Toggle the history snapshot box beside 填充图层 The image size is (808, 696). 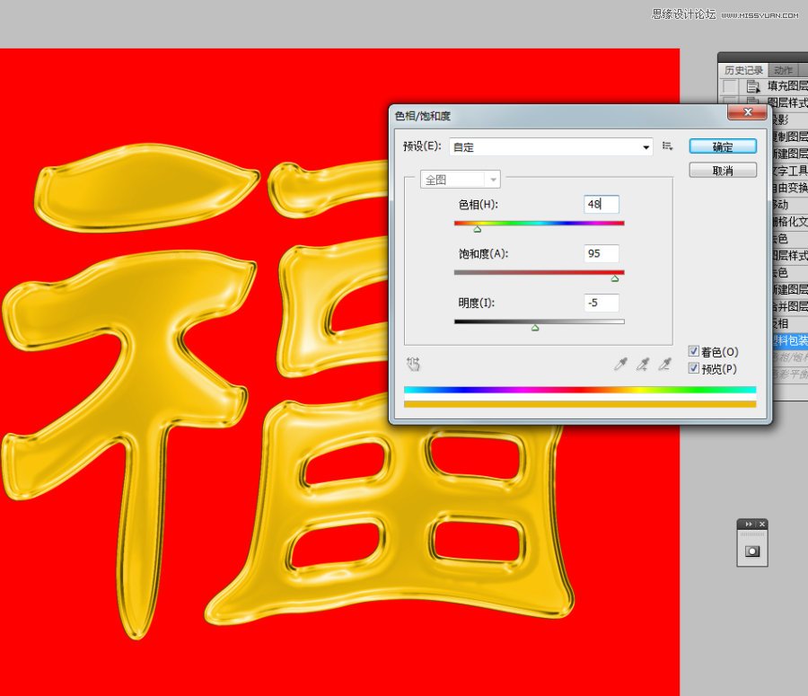point(729,85)
